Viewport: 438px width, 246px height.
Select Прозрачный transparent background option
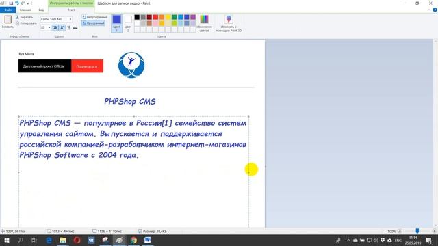click(x=93, y=23)
